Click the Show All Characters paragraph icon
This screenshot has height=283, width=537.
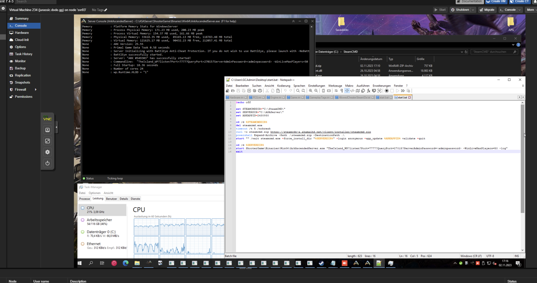pos(341,91)
